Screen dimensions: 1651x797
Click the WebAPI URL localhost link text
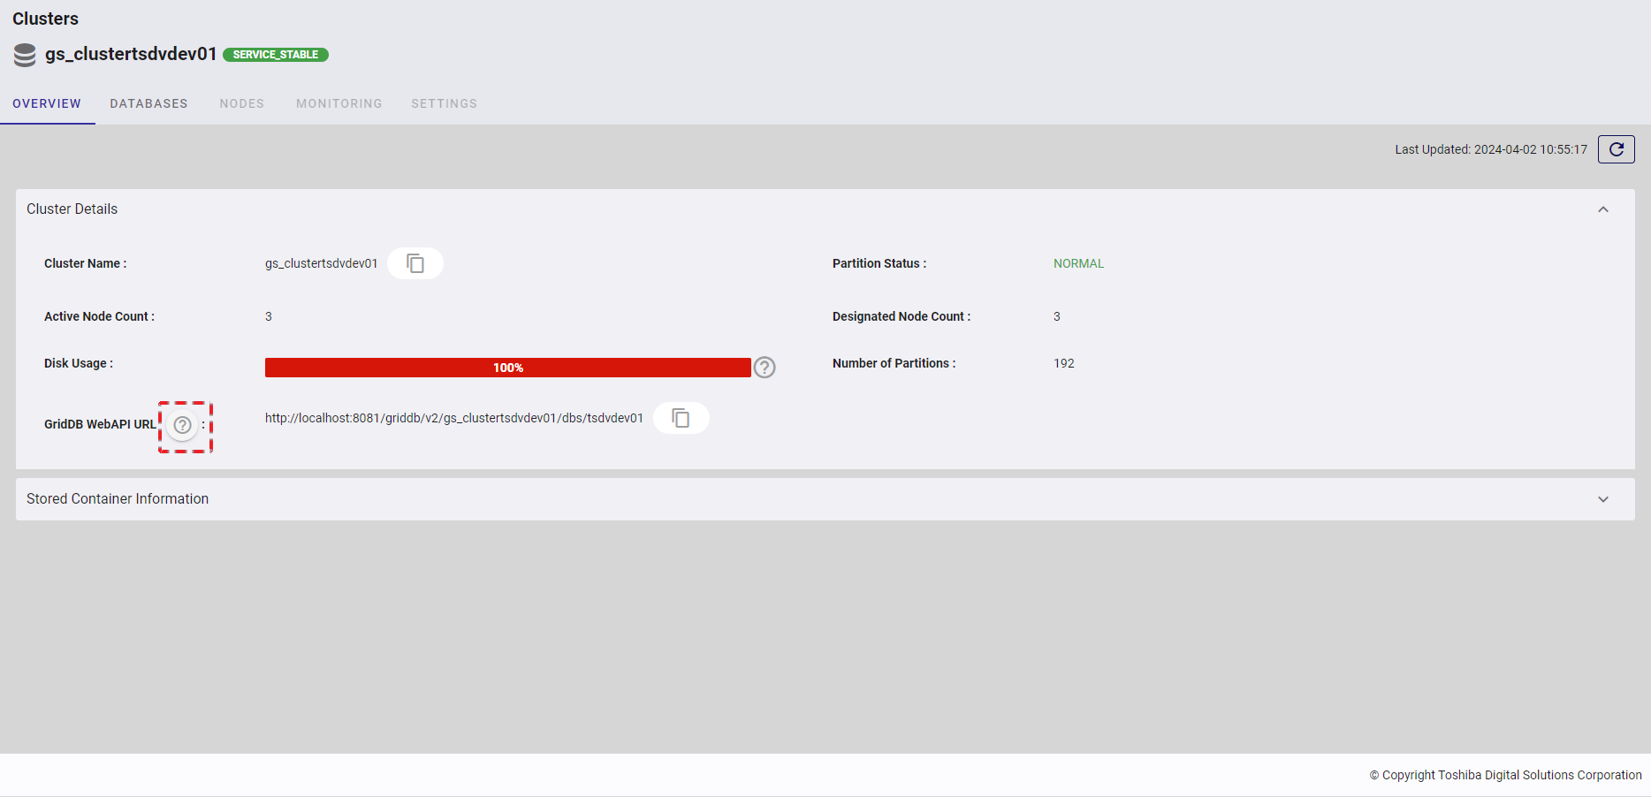point(454,418)
